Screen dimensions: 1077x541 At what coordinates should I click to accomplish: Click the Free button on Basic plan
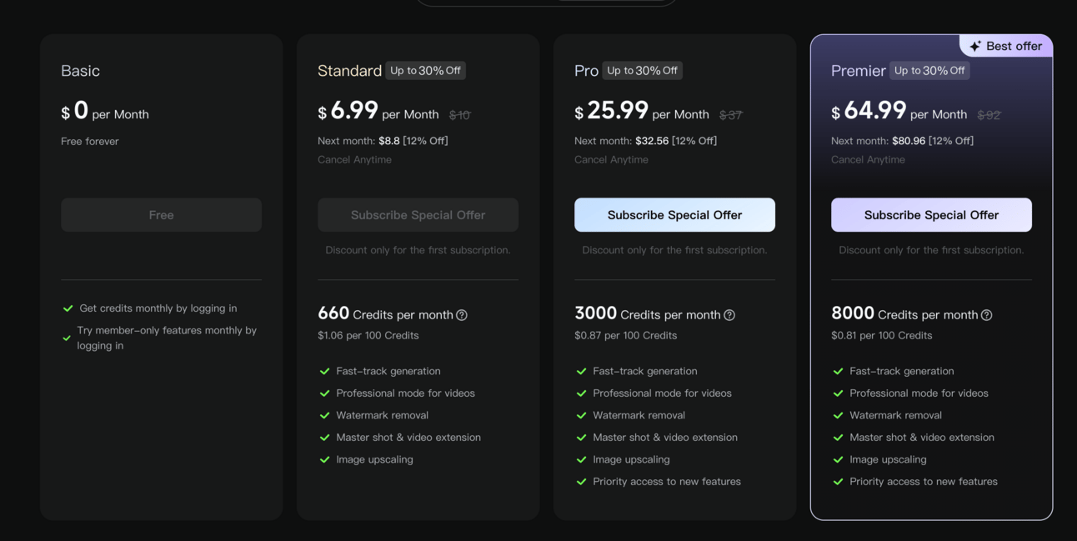pos(161,215)
